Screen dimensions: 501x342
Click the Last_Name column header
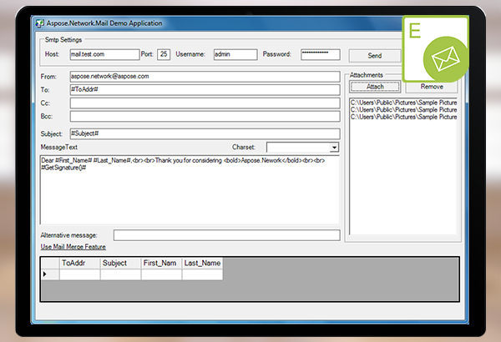(202, 263)
